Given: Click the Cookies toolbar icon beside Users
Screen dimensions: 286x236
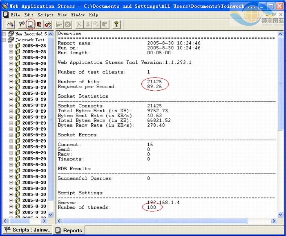Looking at the screenshot, I should click(48, 24).
